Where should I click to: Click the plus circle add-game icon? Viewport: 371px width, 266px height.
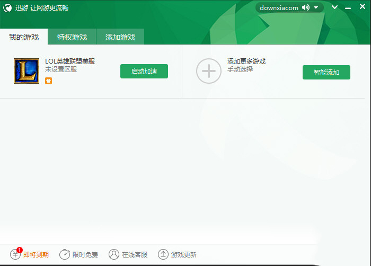[209, 71]
